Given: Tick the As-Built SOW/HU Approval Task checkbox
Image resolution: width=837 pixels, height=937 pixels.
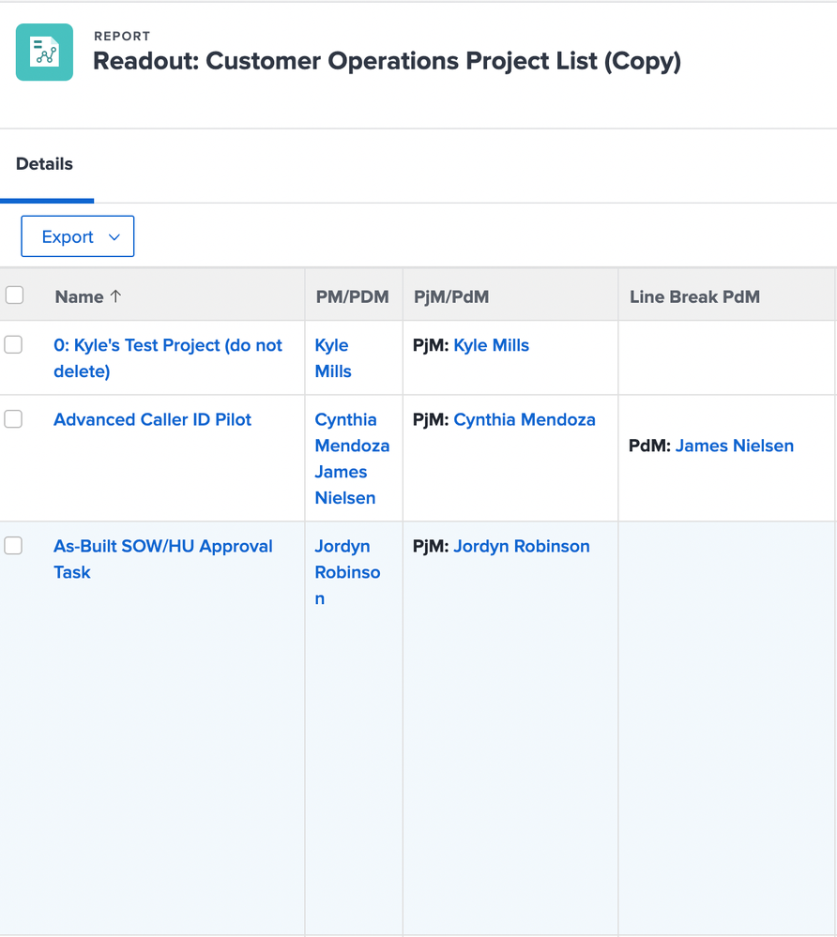Looking at the screenshot, I should click(x=14, y=546).
